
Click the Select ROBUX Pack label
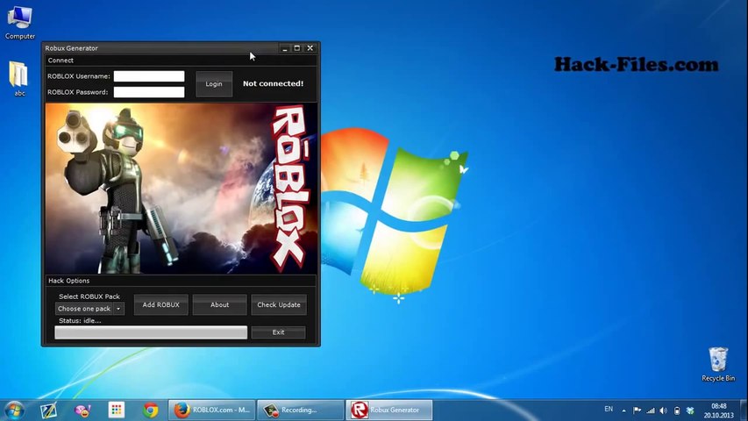[x=89, y=296]
